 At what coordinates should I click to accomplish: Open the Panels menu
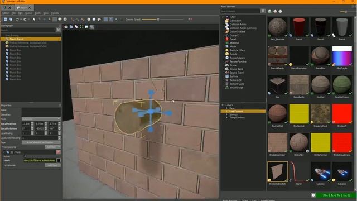coord(55,13)
